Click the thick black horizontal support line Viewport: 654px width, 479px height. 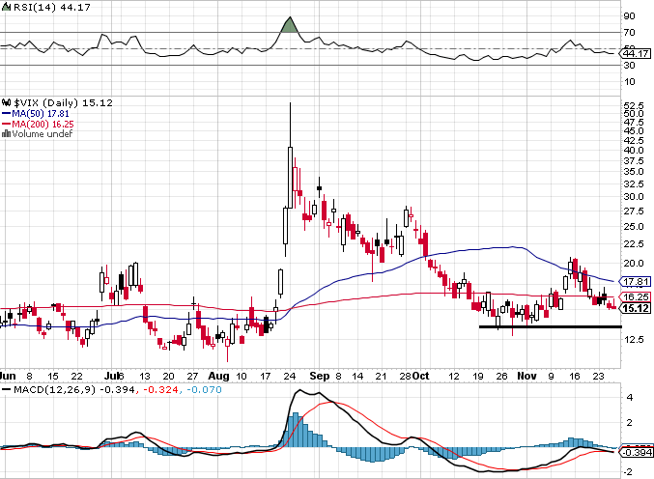pos(551,326)
